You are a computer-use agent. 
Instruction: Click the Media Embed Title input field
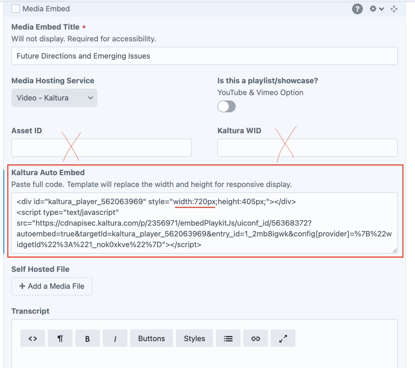point(204,56)
